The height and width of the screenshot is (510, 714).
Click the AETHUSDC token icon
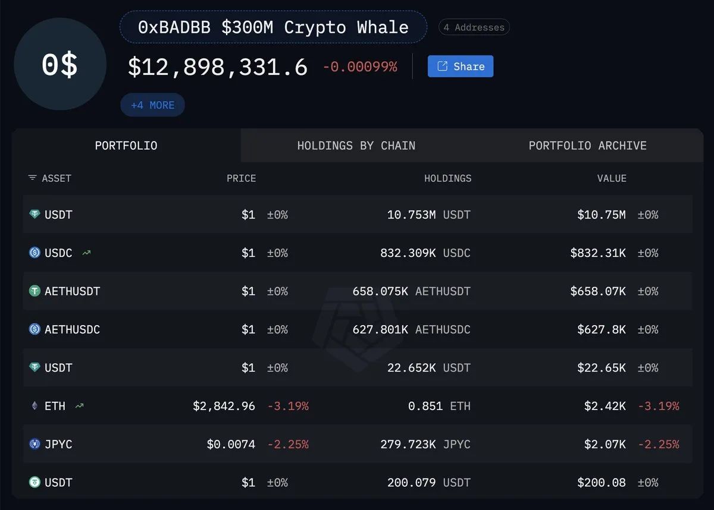coord(35,329)
